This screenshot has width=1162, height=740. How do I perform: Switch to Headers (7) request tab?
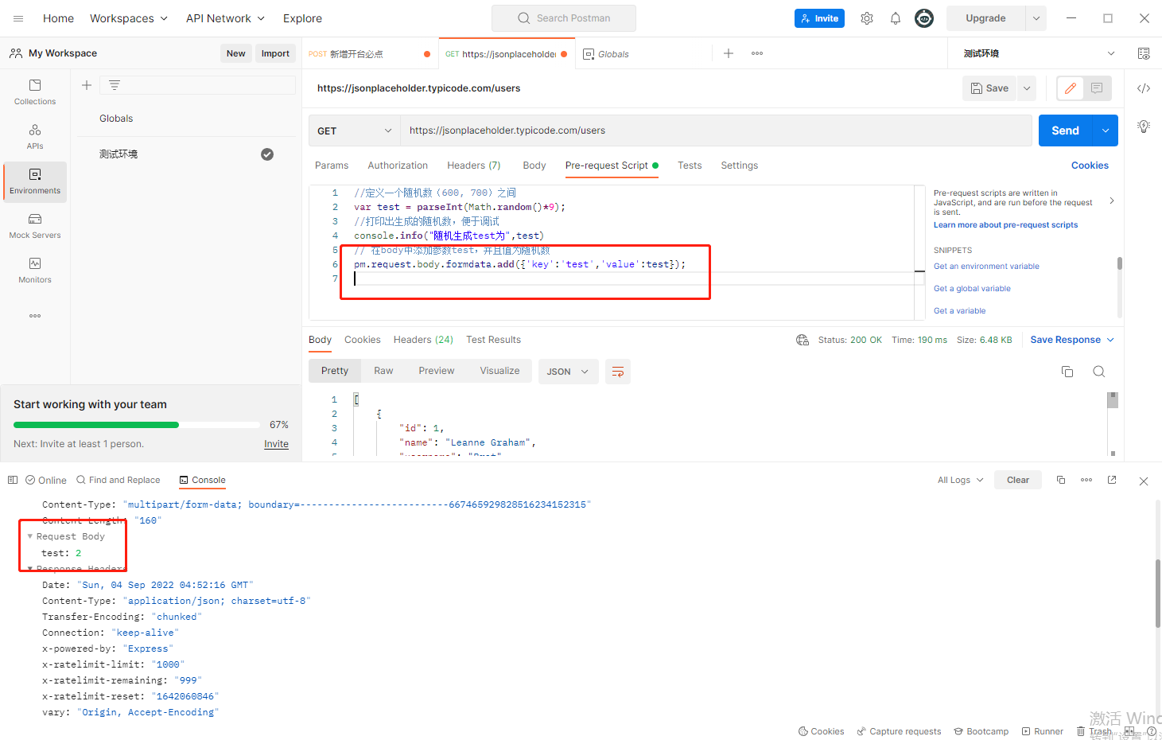pos(474,166)
